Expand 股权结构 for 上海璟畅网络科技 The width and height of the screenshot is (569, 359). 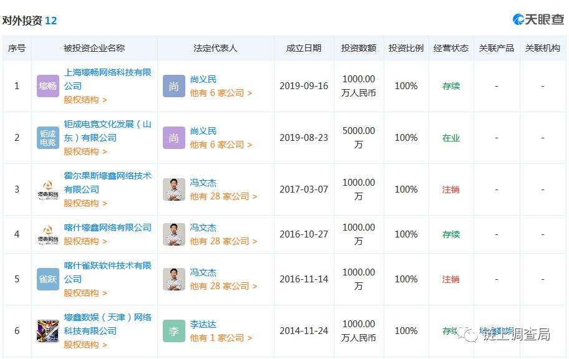[x=85, y=100]
